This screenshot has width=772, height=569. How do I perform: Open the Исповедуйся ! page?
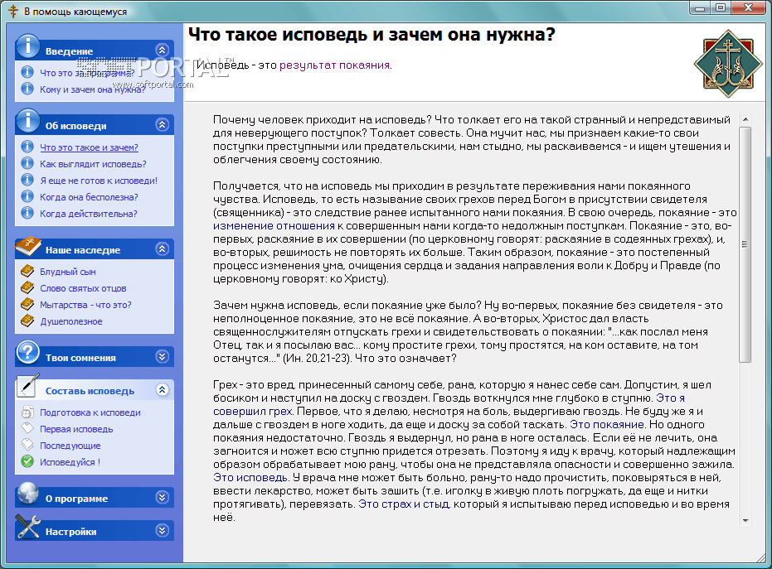[70, 462]
